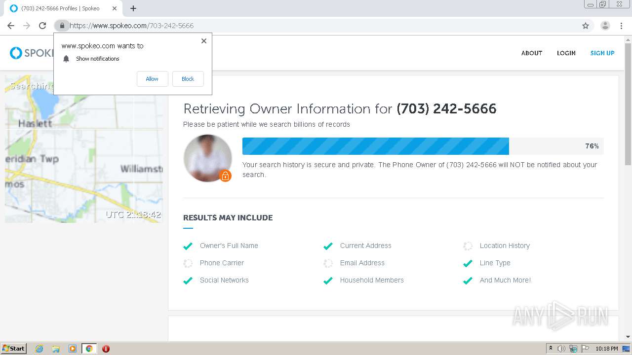Screen dimensions: 632x355
Task: Click loading spinner beside Location History
Action: coord(468,246)
